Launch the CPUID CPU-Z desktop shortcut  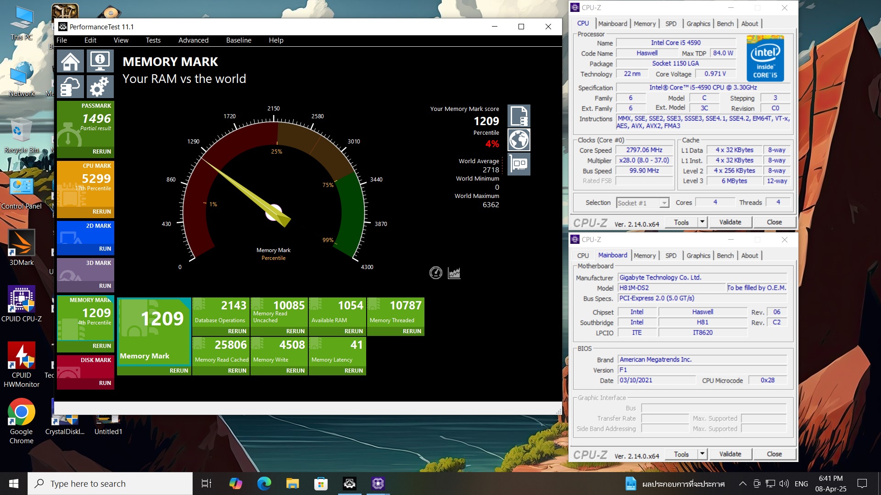coord(22,304)
